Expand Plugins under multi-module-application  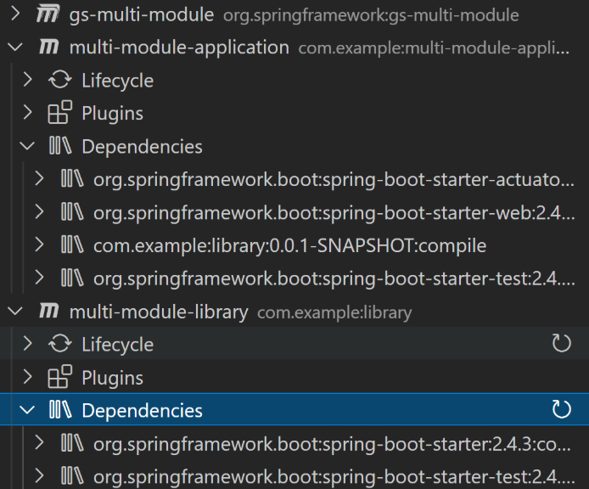(27, 112)
